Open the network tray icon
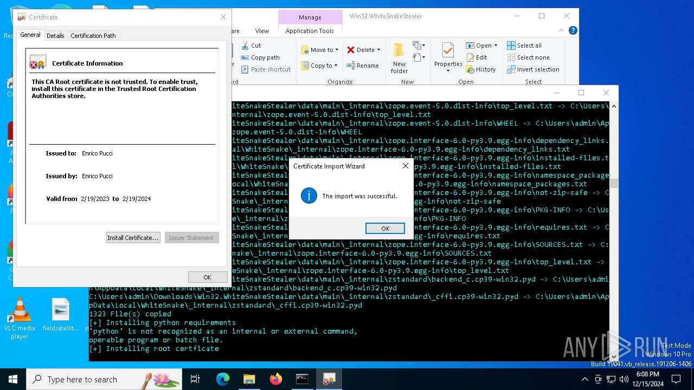This screenshot has height=390, width=694. point(611,379)
